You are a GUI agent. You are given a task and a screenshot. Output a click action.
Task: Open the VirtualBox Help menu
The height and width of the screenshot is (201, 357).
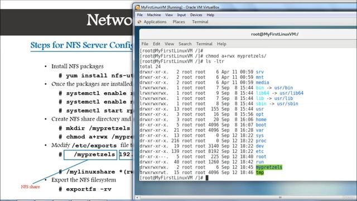(x=210, y=15)
